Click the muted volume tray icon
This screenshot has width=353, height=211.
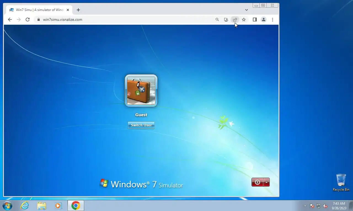pos(325,206)
